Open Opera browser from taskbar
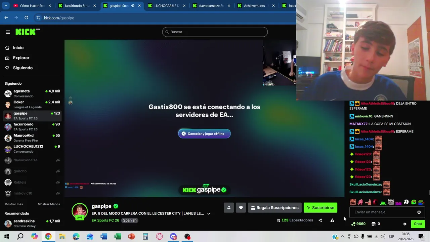The height and width of the screenshot is (242, 430). tap(159, 237)
